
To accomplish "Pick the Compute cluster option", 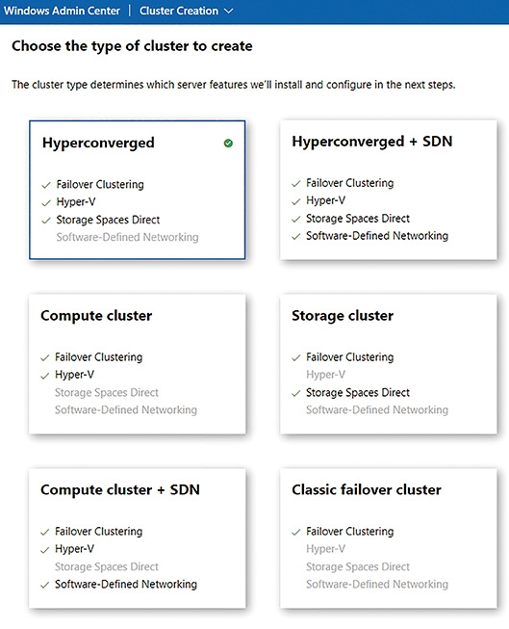I will tap(137, 364).
